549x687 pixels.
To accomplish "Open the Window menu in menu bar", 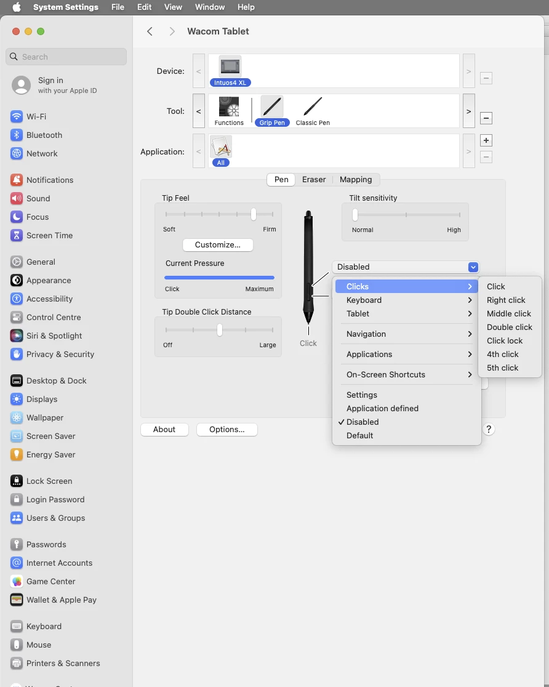I will pyautogui.click(x=209, y=7).
